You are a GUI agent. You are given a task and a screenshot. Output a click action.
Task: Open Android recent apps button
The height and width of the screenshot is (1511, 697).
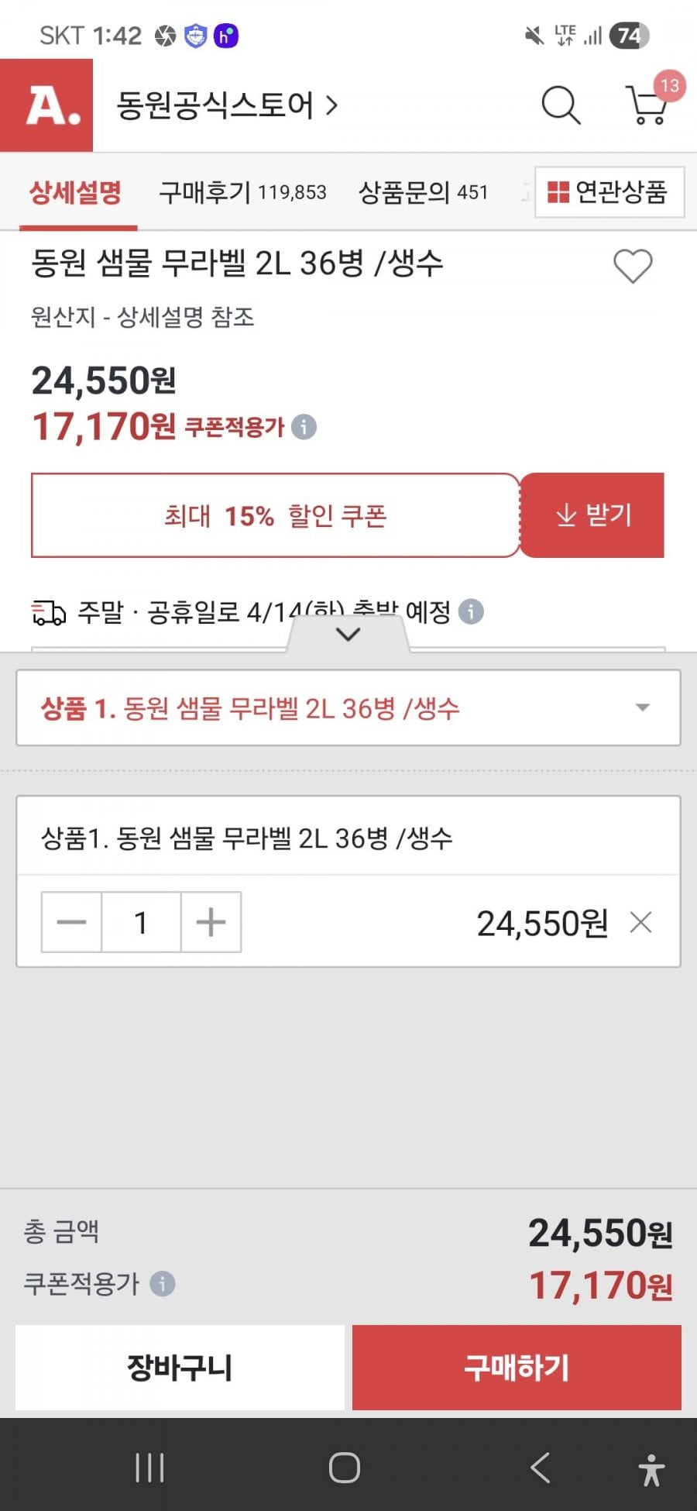click(x=149, y=1468)
